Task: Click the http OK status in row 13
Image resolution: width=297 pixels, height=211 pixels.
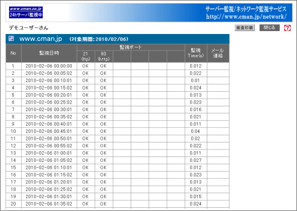Action: pyautogui.click(x=104, y=153)
